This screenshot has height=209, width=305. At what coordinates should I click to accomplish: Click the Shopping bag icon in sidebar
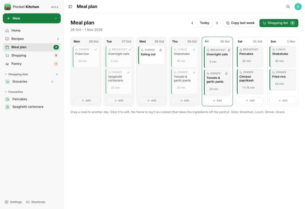click(7, 55)
